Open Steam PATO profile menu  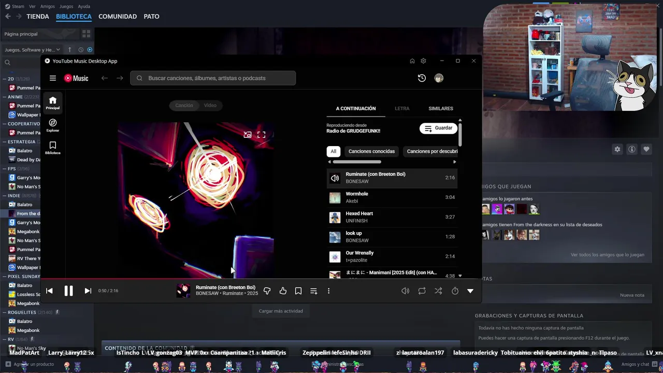pyautogui.click(x=151, y=17)
